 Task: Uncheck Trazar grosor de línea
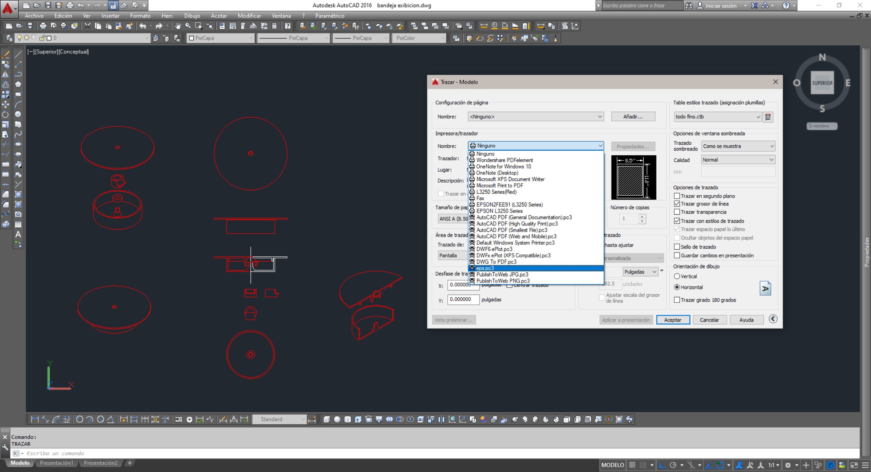pos(677,204)
